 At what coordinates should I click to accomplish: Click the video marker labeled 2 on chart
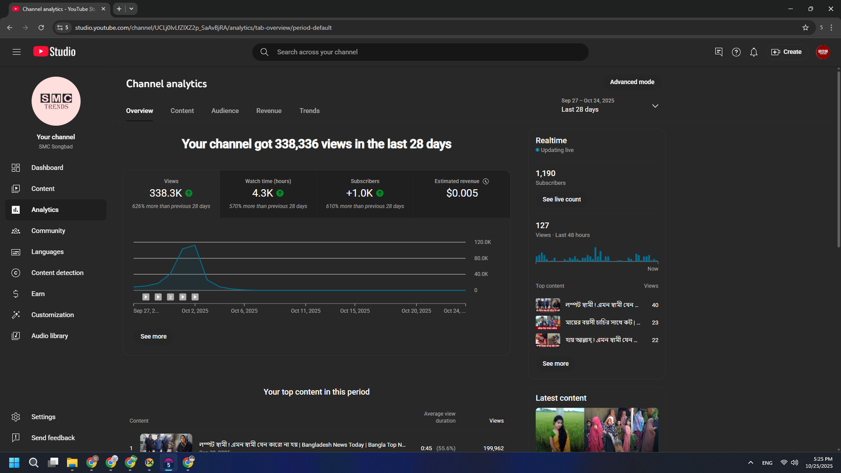click(x=170, y=297)
